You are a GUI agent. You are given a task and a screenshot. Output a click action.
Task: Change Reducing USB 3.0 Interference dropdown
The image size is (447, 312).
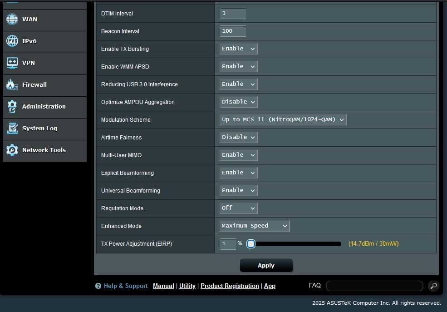[x=238, y=84]
